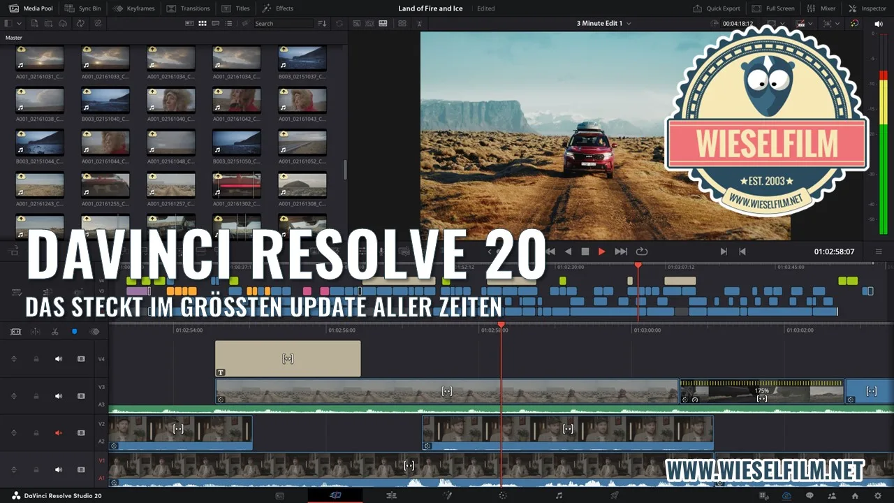Image resolution: width=894 pixels, height=503 pixels.
Task: Switch viewer to Full Screen
Action: point(773,8)
